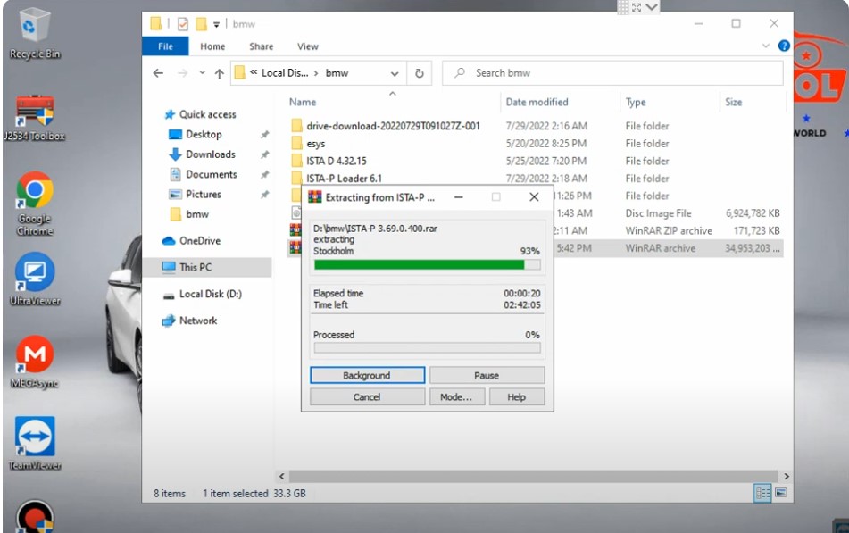Open the J2534 Toolbox desktop icon
The height and width of the screenshot is (533, 849).
click(34, 112)
